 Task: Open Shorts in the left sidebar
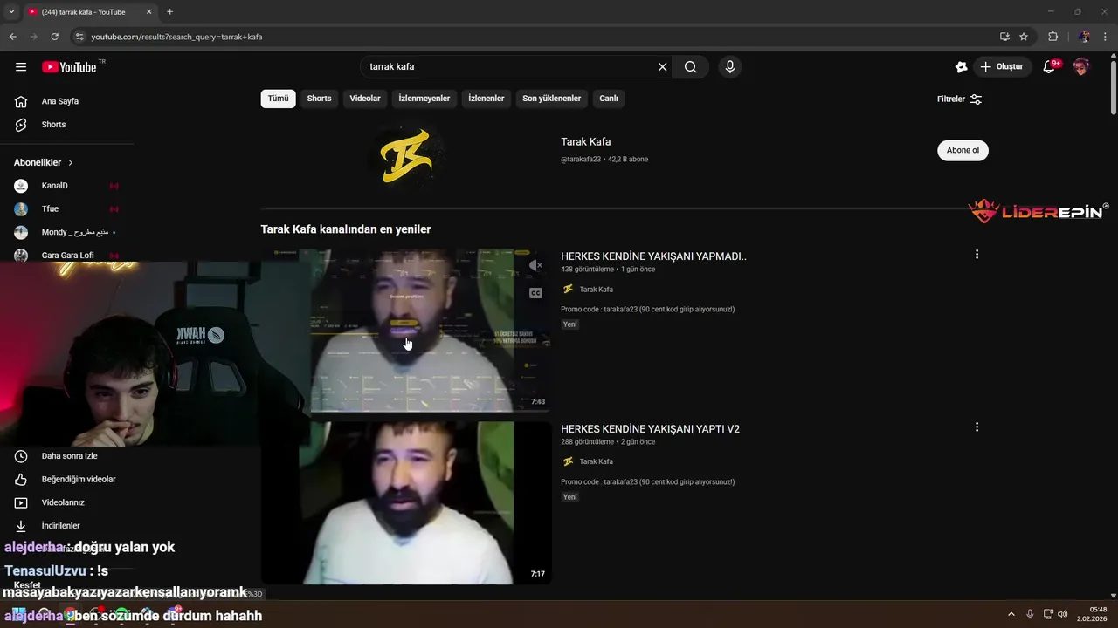pos(53,125)
